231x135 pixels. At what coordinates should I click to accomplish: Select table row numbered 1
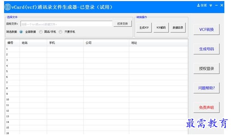(x=96, y=49)
